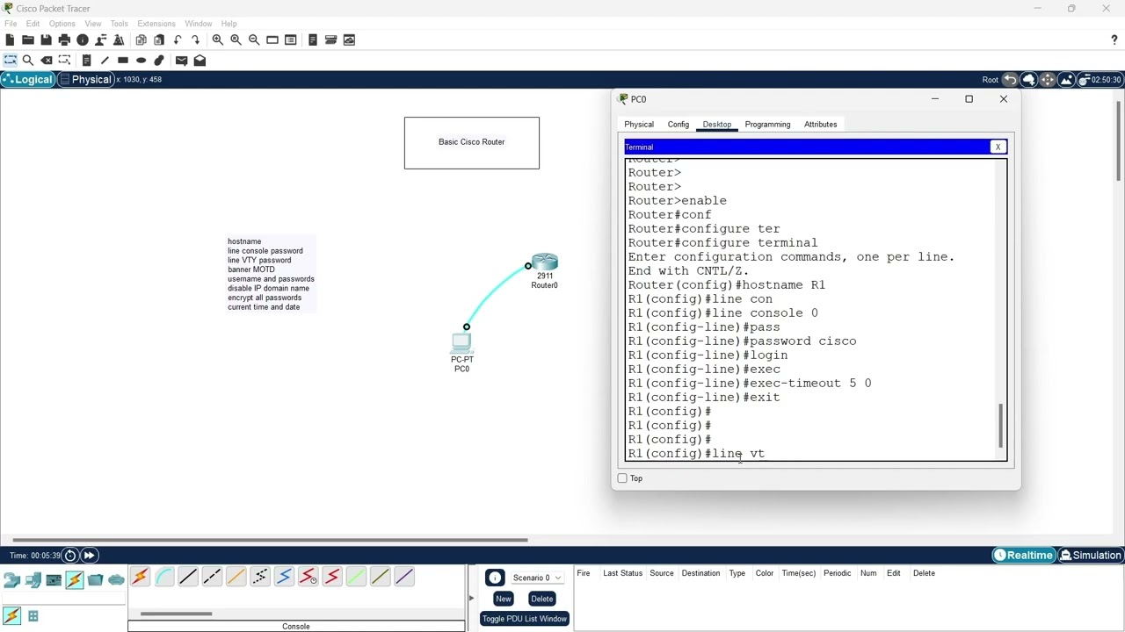Viewport: 1125px width, 632px height.
Task: Open the Network Information icon
Action: [83, 39]
